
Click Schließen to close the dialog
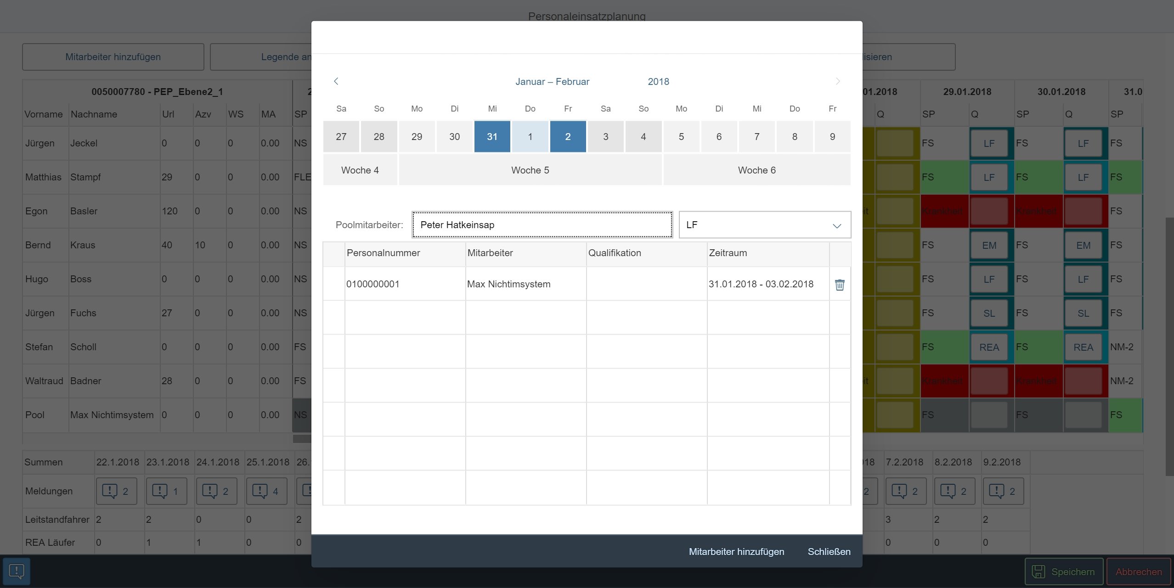(829, 551)
